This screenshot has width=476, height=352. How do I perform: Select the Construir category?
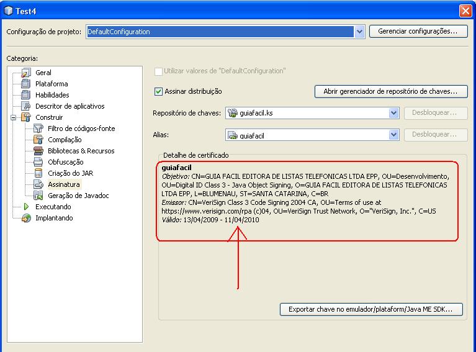[49, 117]
